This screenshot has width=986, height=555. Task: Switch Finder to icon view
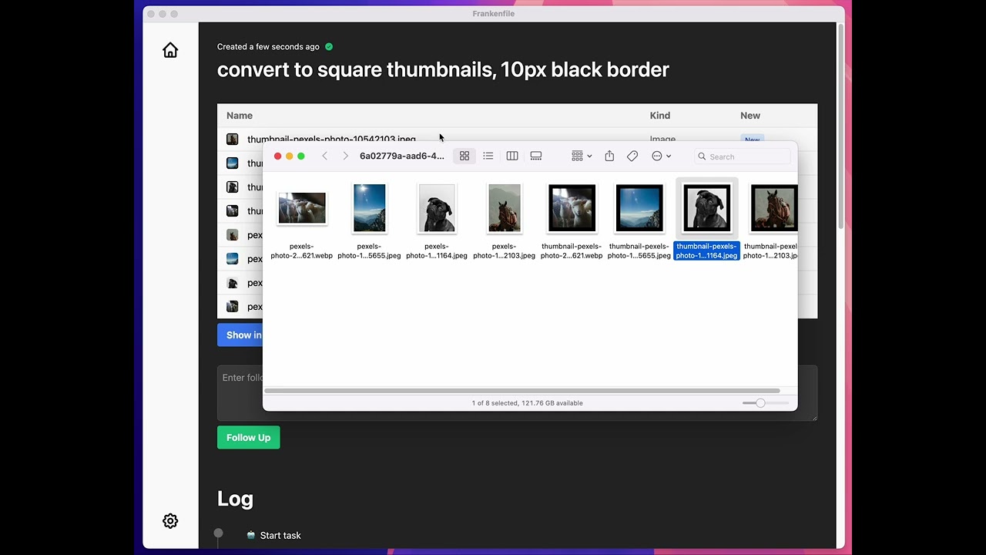[464, 156]
